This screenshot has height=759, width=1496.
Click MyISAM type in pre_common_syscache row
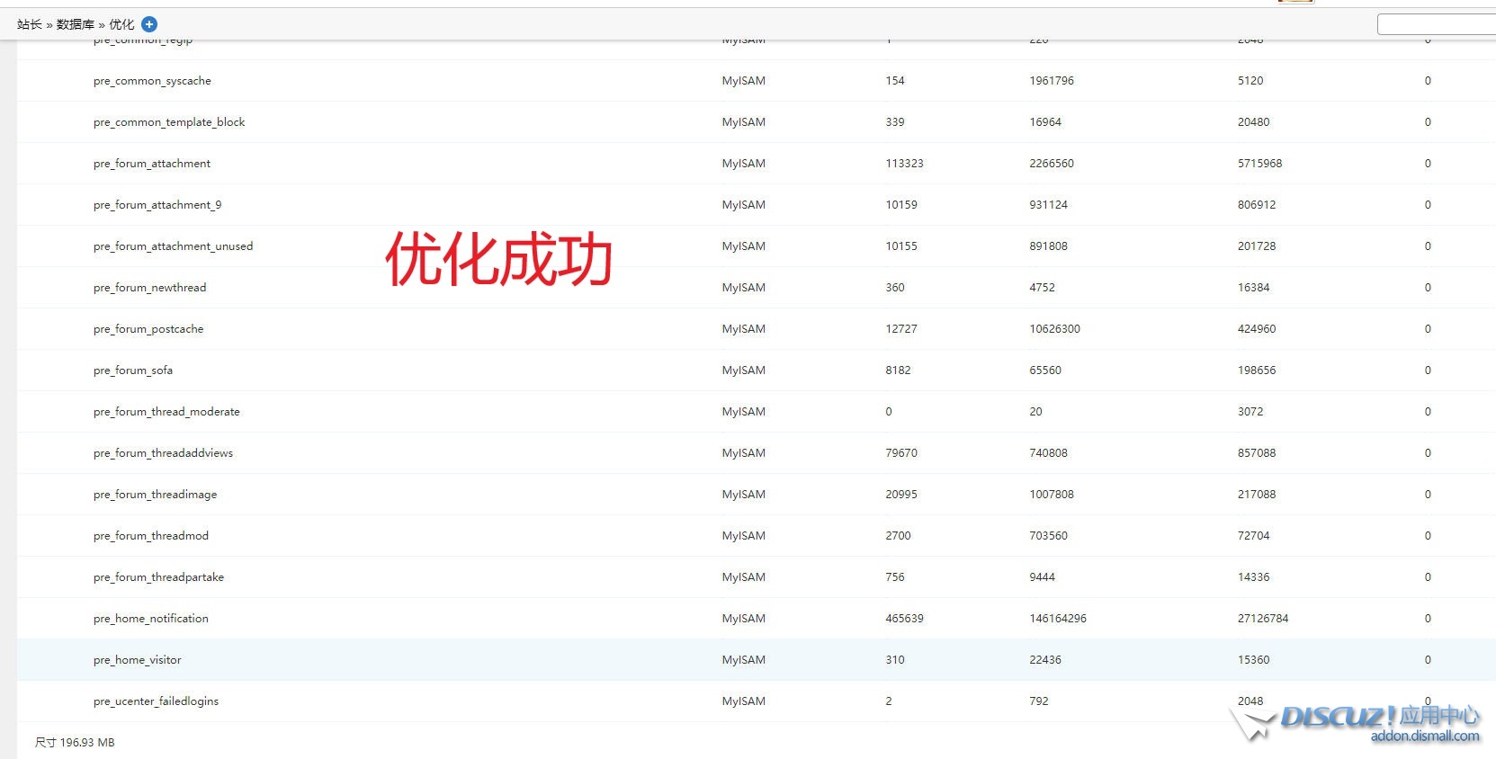click(x=744, y=81)
